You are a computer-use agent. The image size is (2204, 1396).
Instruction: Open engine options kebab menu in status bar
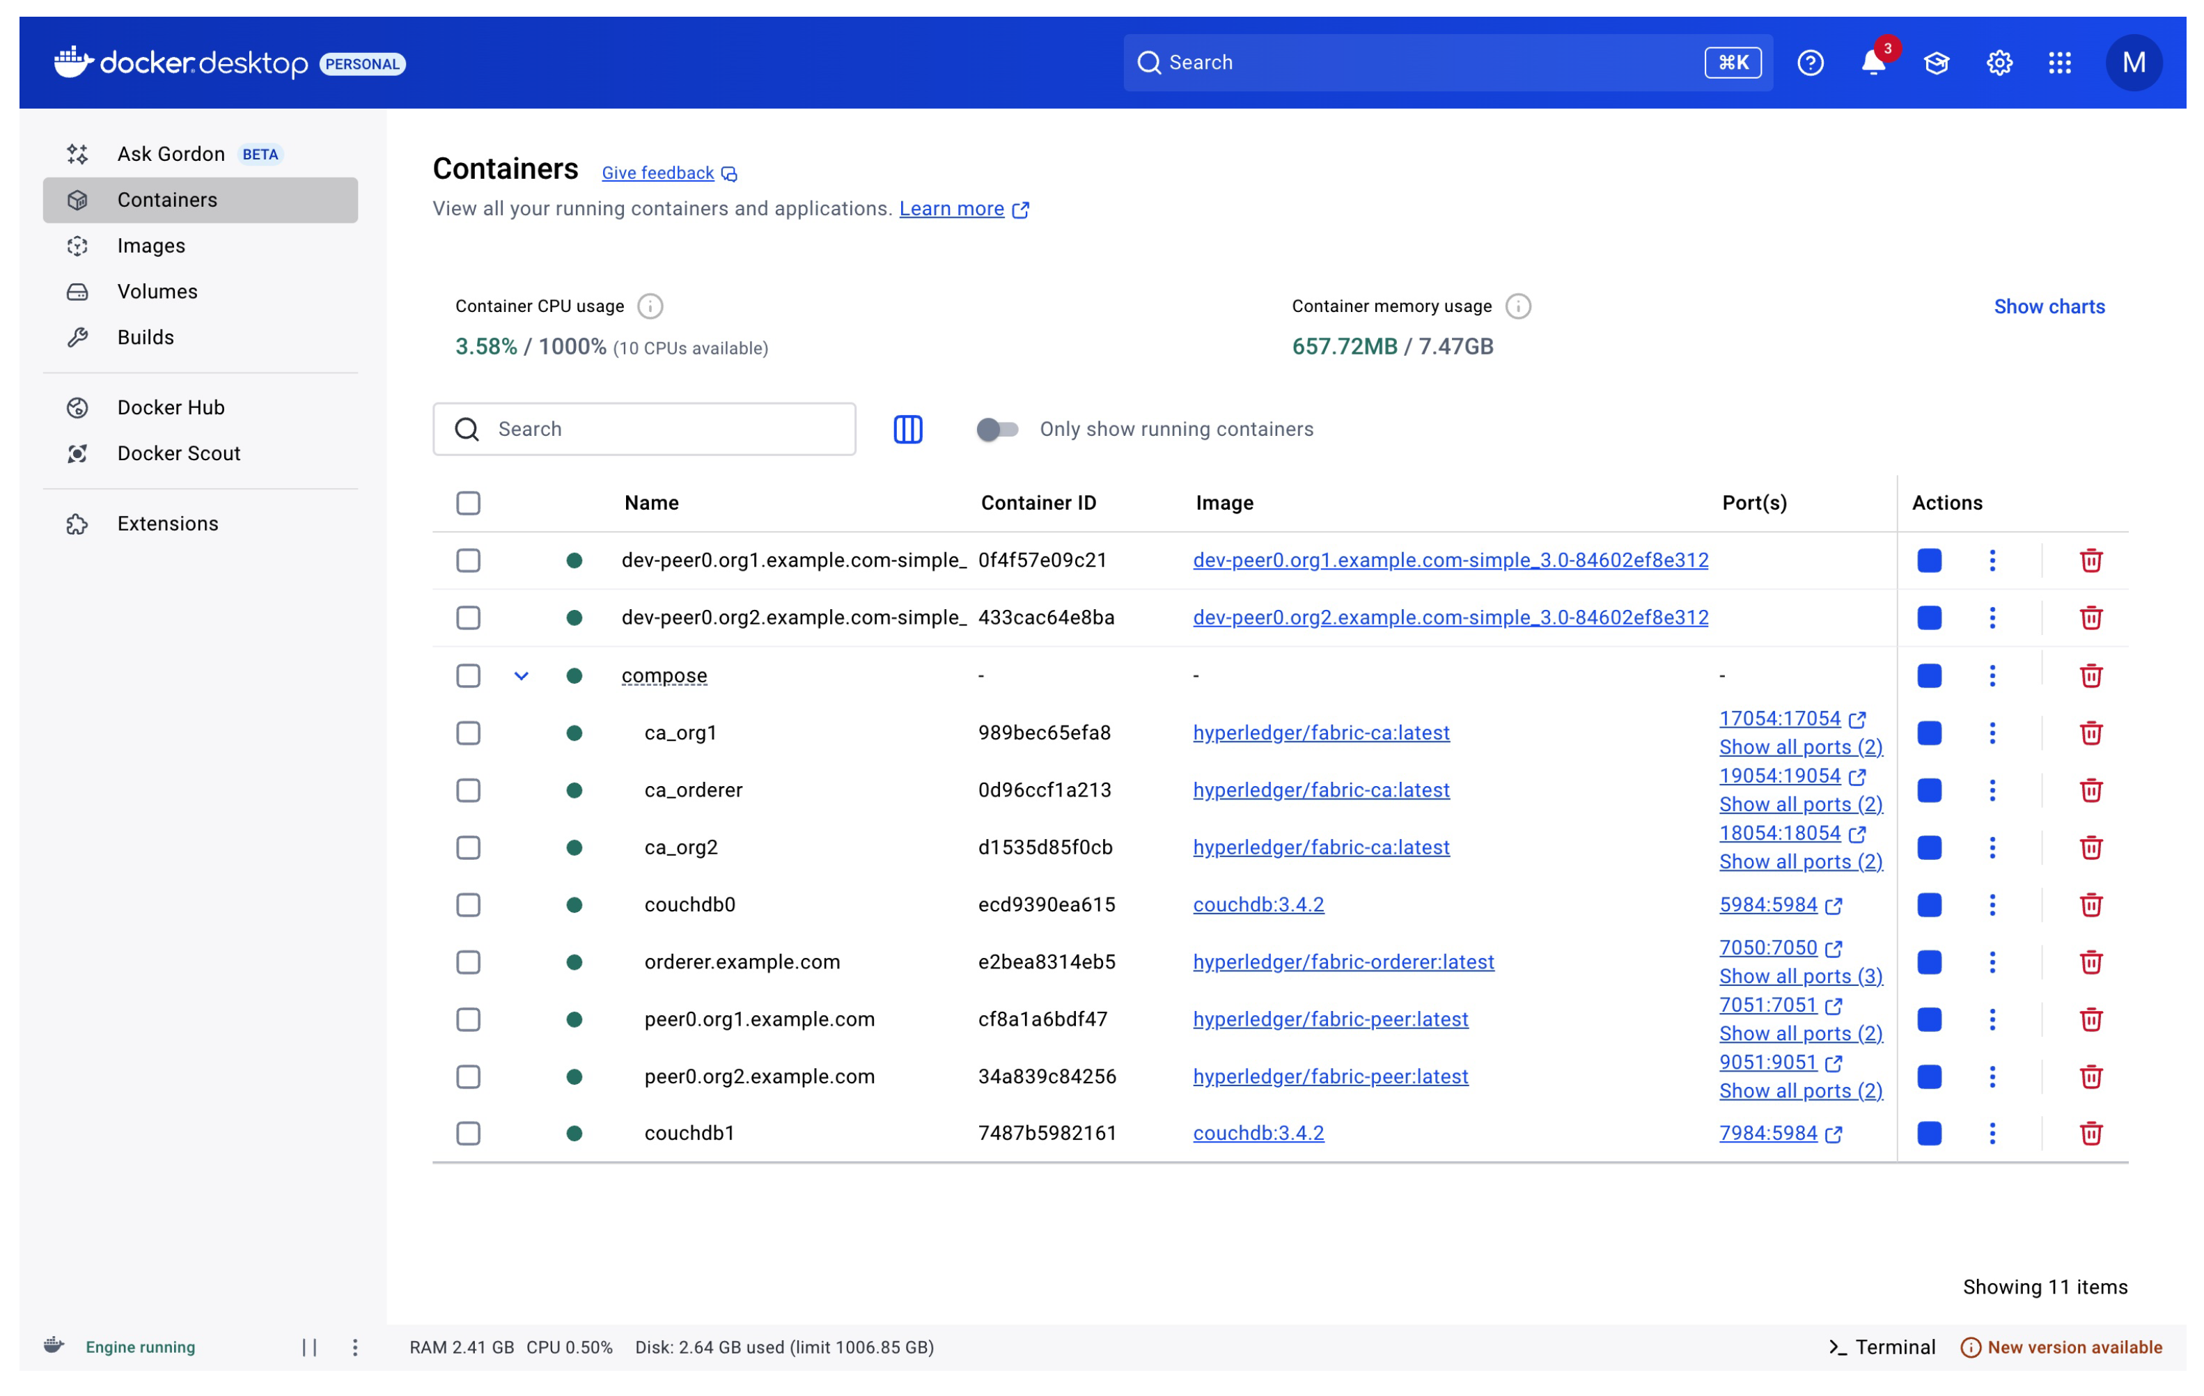(x=355, y=1347)
